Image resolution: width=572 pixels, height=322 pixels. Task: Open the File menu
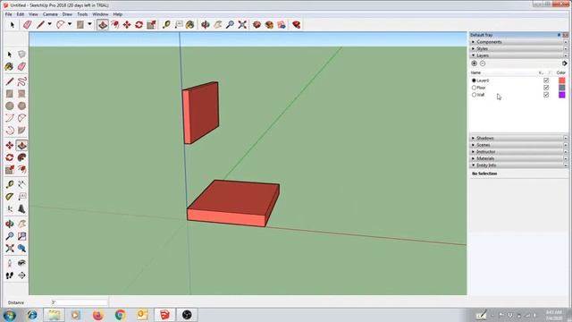pos(8,14)
